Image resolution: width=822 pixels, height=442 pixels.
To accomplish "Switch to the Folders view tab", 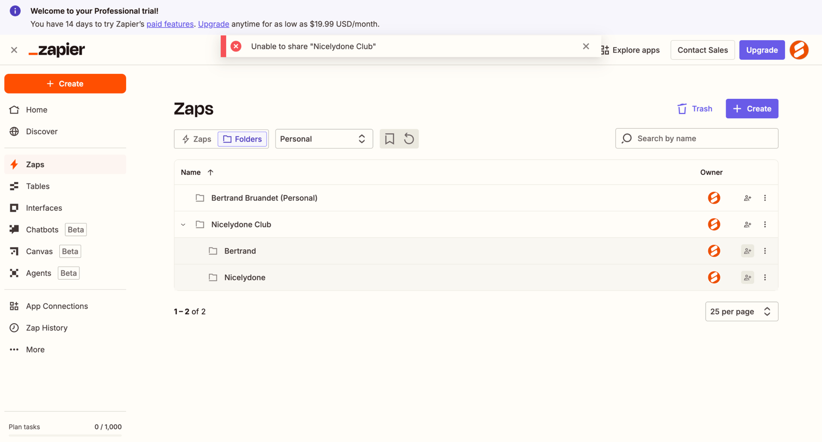I will click(x=242, y=139).
